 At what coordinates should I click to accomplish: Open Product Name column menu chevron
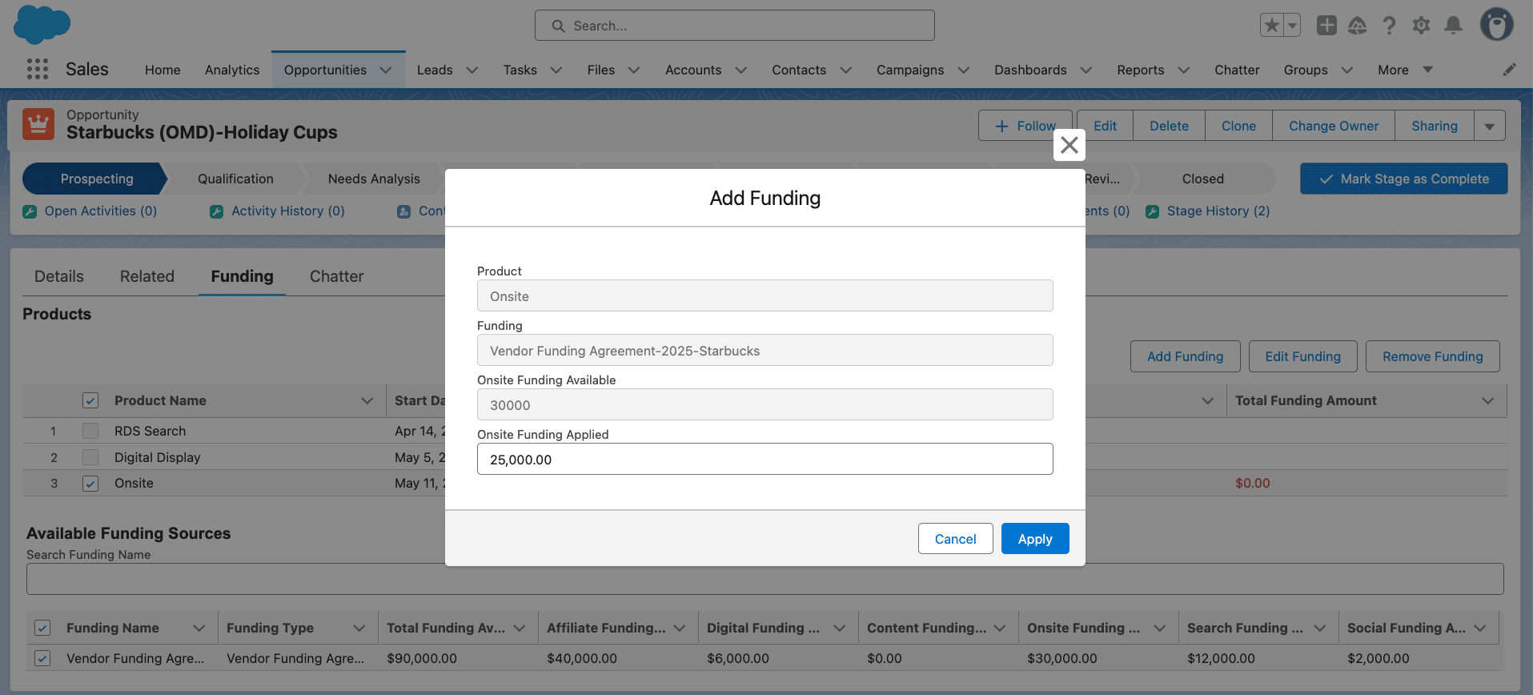coord(367,400)
